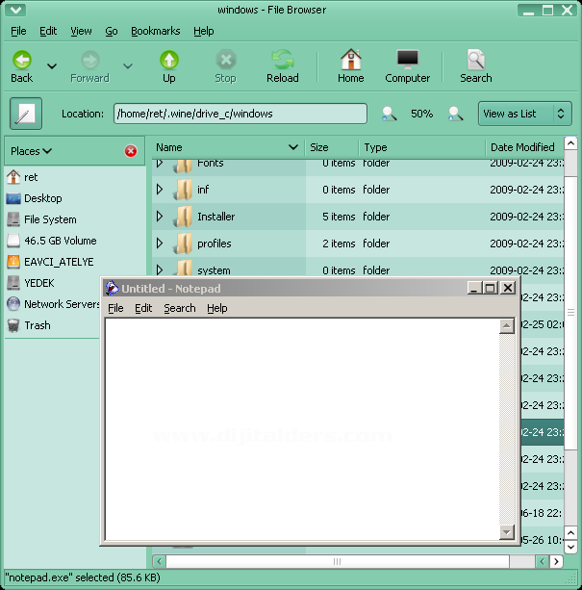Zoom in using the right magnifier icon
582x590 pixels.
(x=454, y=114)
